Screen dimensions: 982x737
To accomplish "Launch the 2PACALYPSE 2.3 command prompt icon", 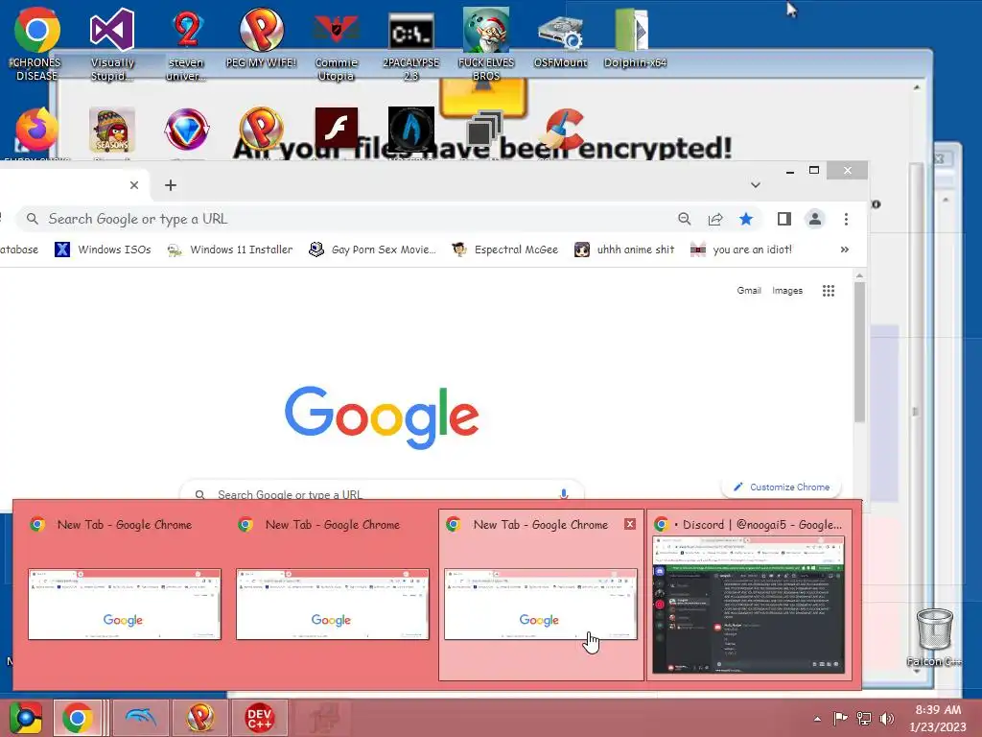I will (410, 43).
